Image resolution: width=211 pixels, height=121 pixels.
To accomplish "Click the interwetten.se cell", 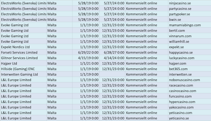I will tap(189, 75).
